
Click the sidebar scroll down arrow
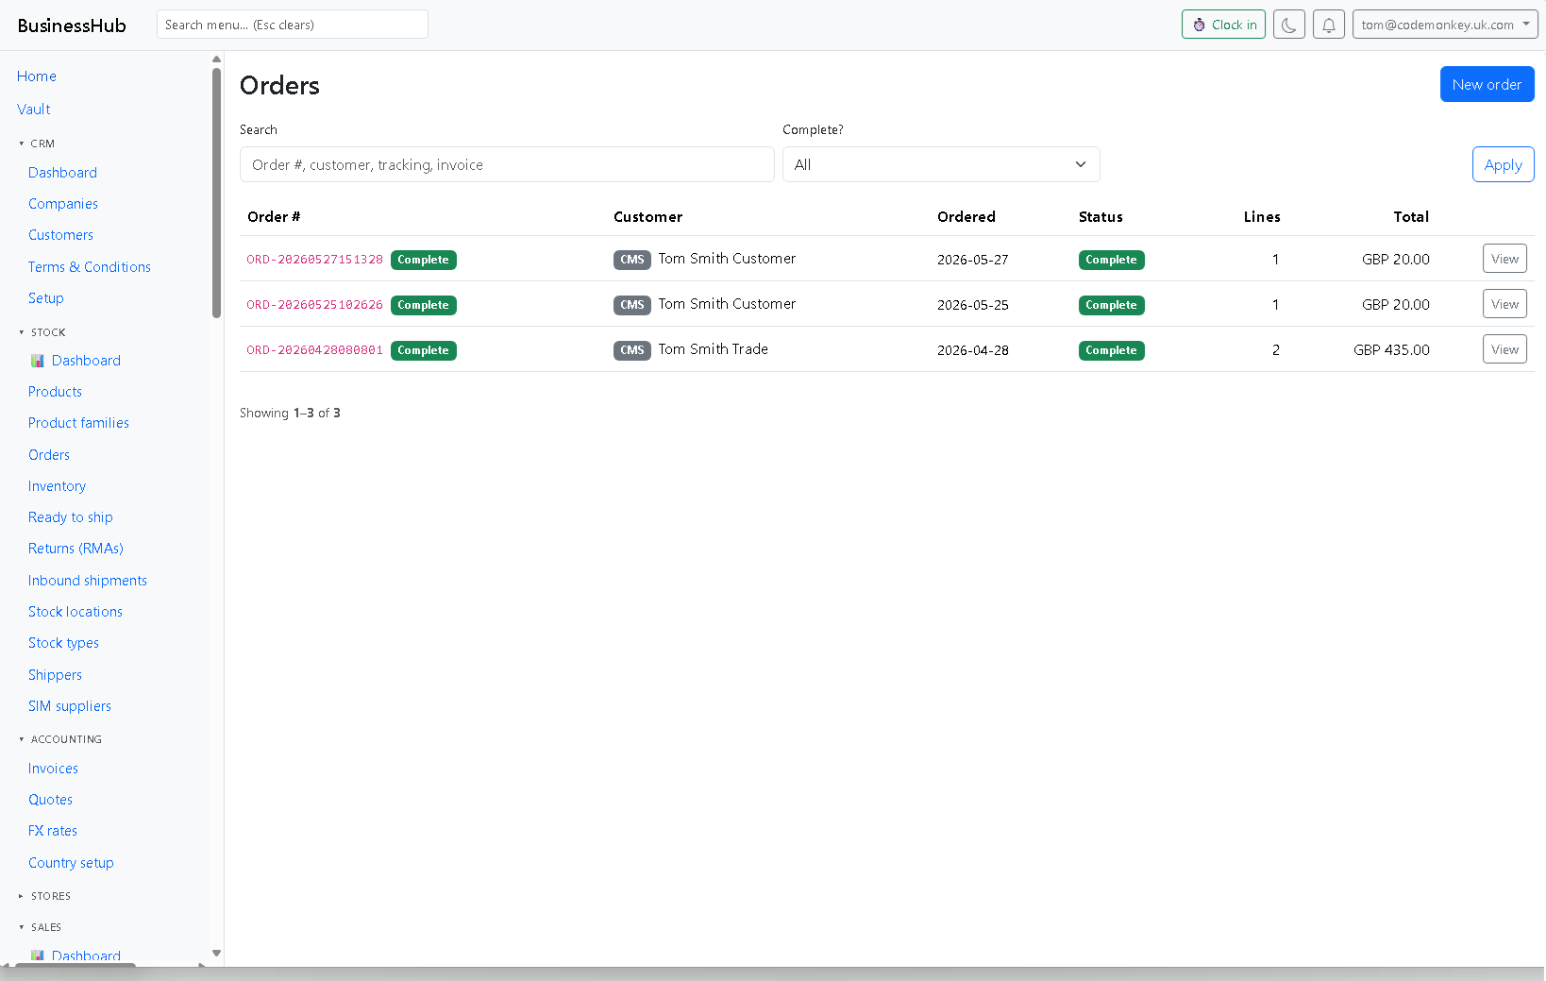point(216,954)
